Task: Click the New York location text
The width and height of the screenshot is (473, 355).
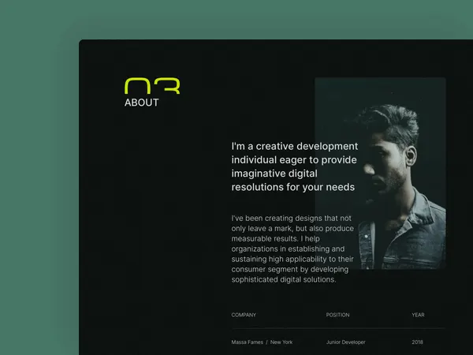Action: tap(281, 342)
